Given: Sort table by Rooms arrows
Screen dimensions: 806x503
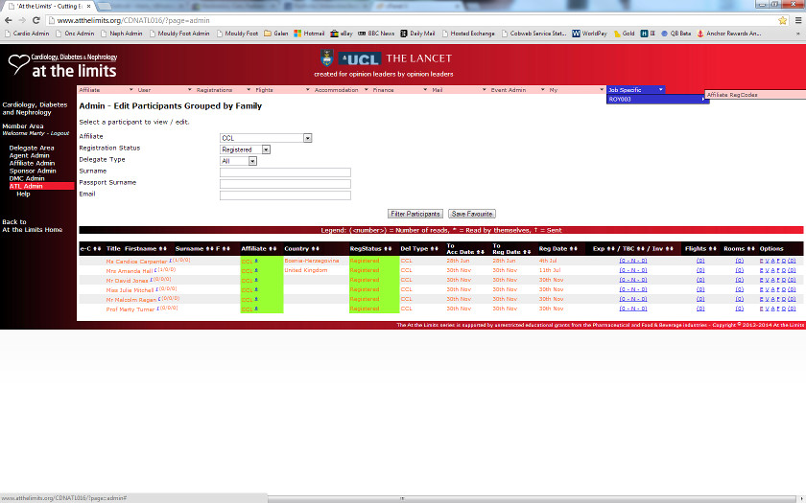Looking at the screenshot, I should 751,249.
